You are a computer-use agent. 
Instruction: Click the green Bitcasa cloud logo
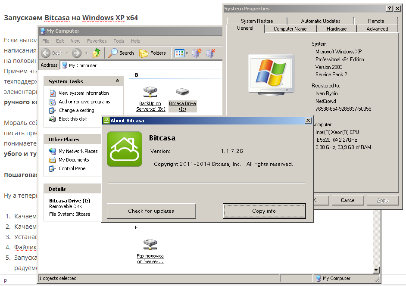coord(124,149)
